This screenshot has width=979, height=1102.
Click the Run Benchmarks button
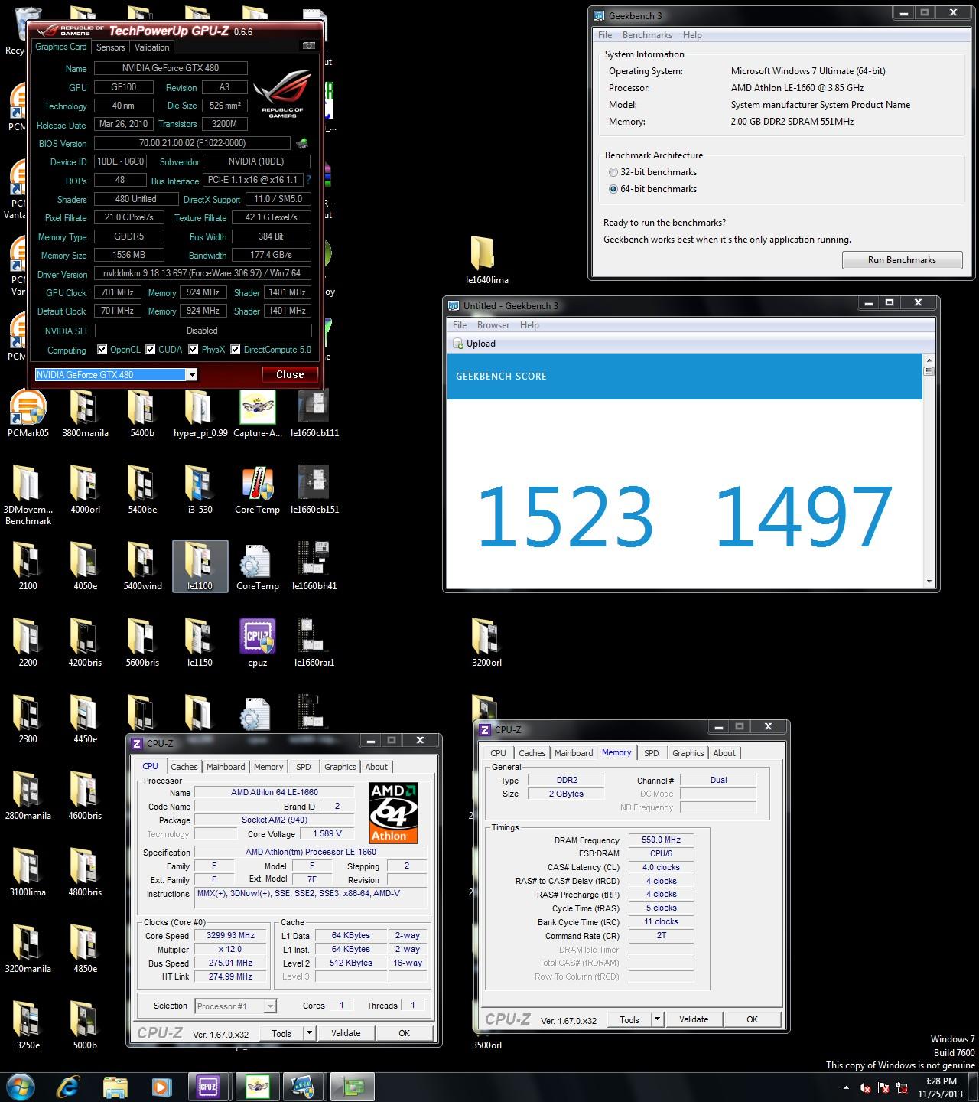[x=902, y=260]
